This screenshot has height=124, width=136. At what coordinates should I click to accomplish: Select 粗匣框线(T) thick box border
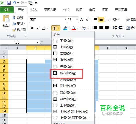73,86
